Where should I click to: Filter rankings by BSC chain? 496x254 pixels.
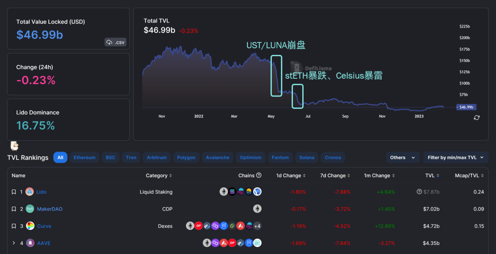(110, 157)
